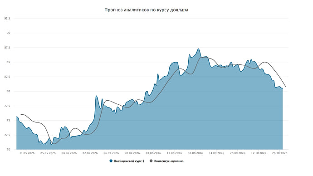The width and height of the screenshot is (313, 176).
Task: Click the blue Внебиржевой курс legend marker
Action: (x=111, y=161)
